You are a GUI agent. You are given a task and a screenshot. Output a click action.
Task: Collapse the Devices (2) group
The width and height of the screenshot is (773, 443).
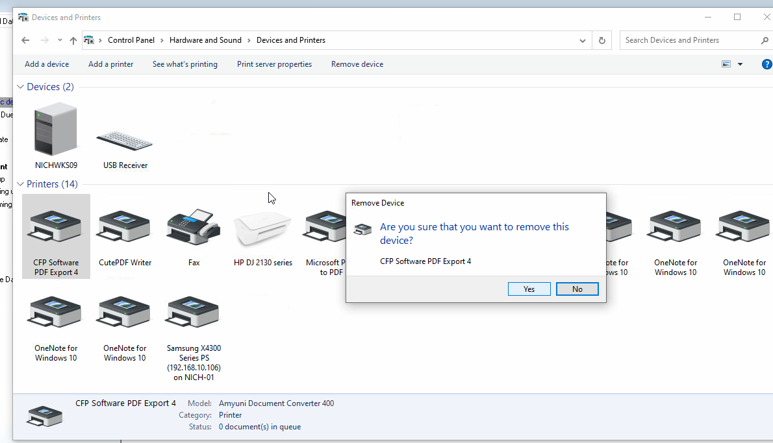tap(20, 87)
